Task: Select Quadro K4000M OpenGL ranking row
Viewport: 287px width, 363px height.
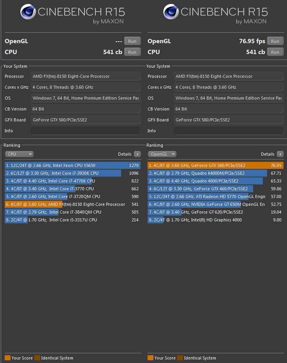Action: coord(215,173)
